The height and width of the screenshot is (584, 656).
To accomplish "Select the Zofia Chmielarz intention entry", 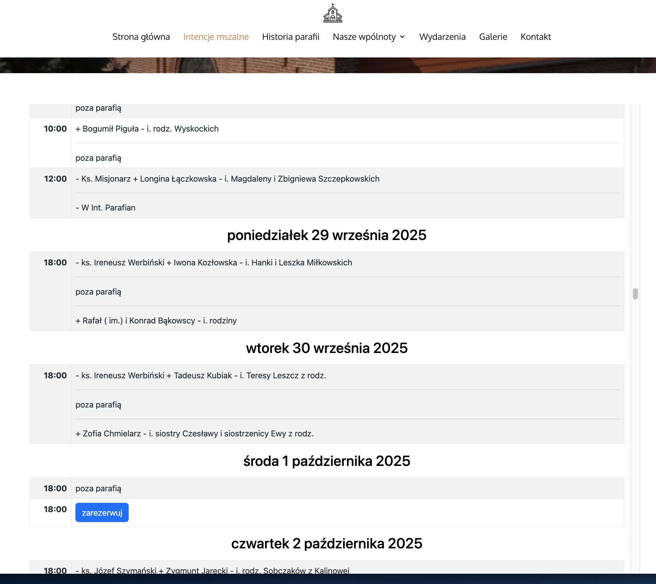I will coord(194,434).
